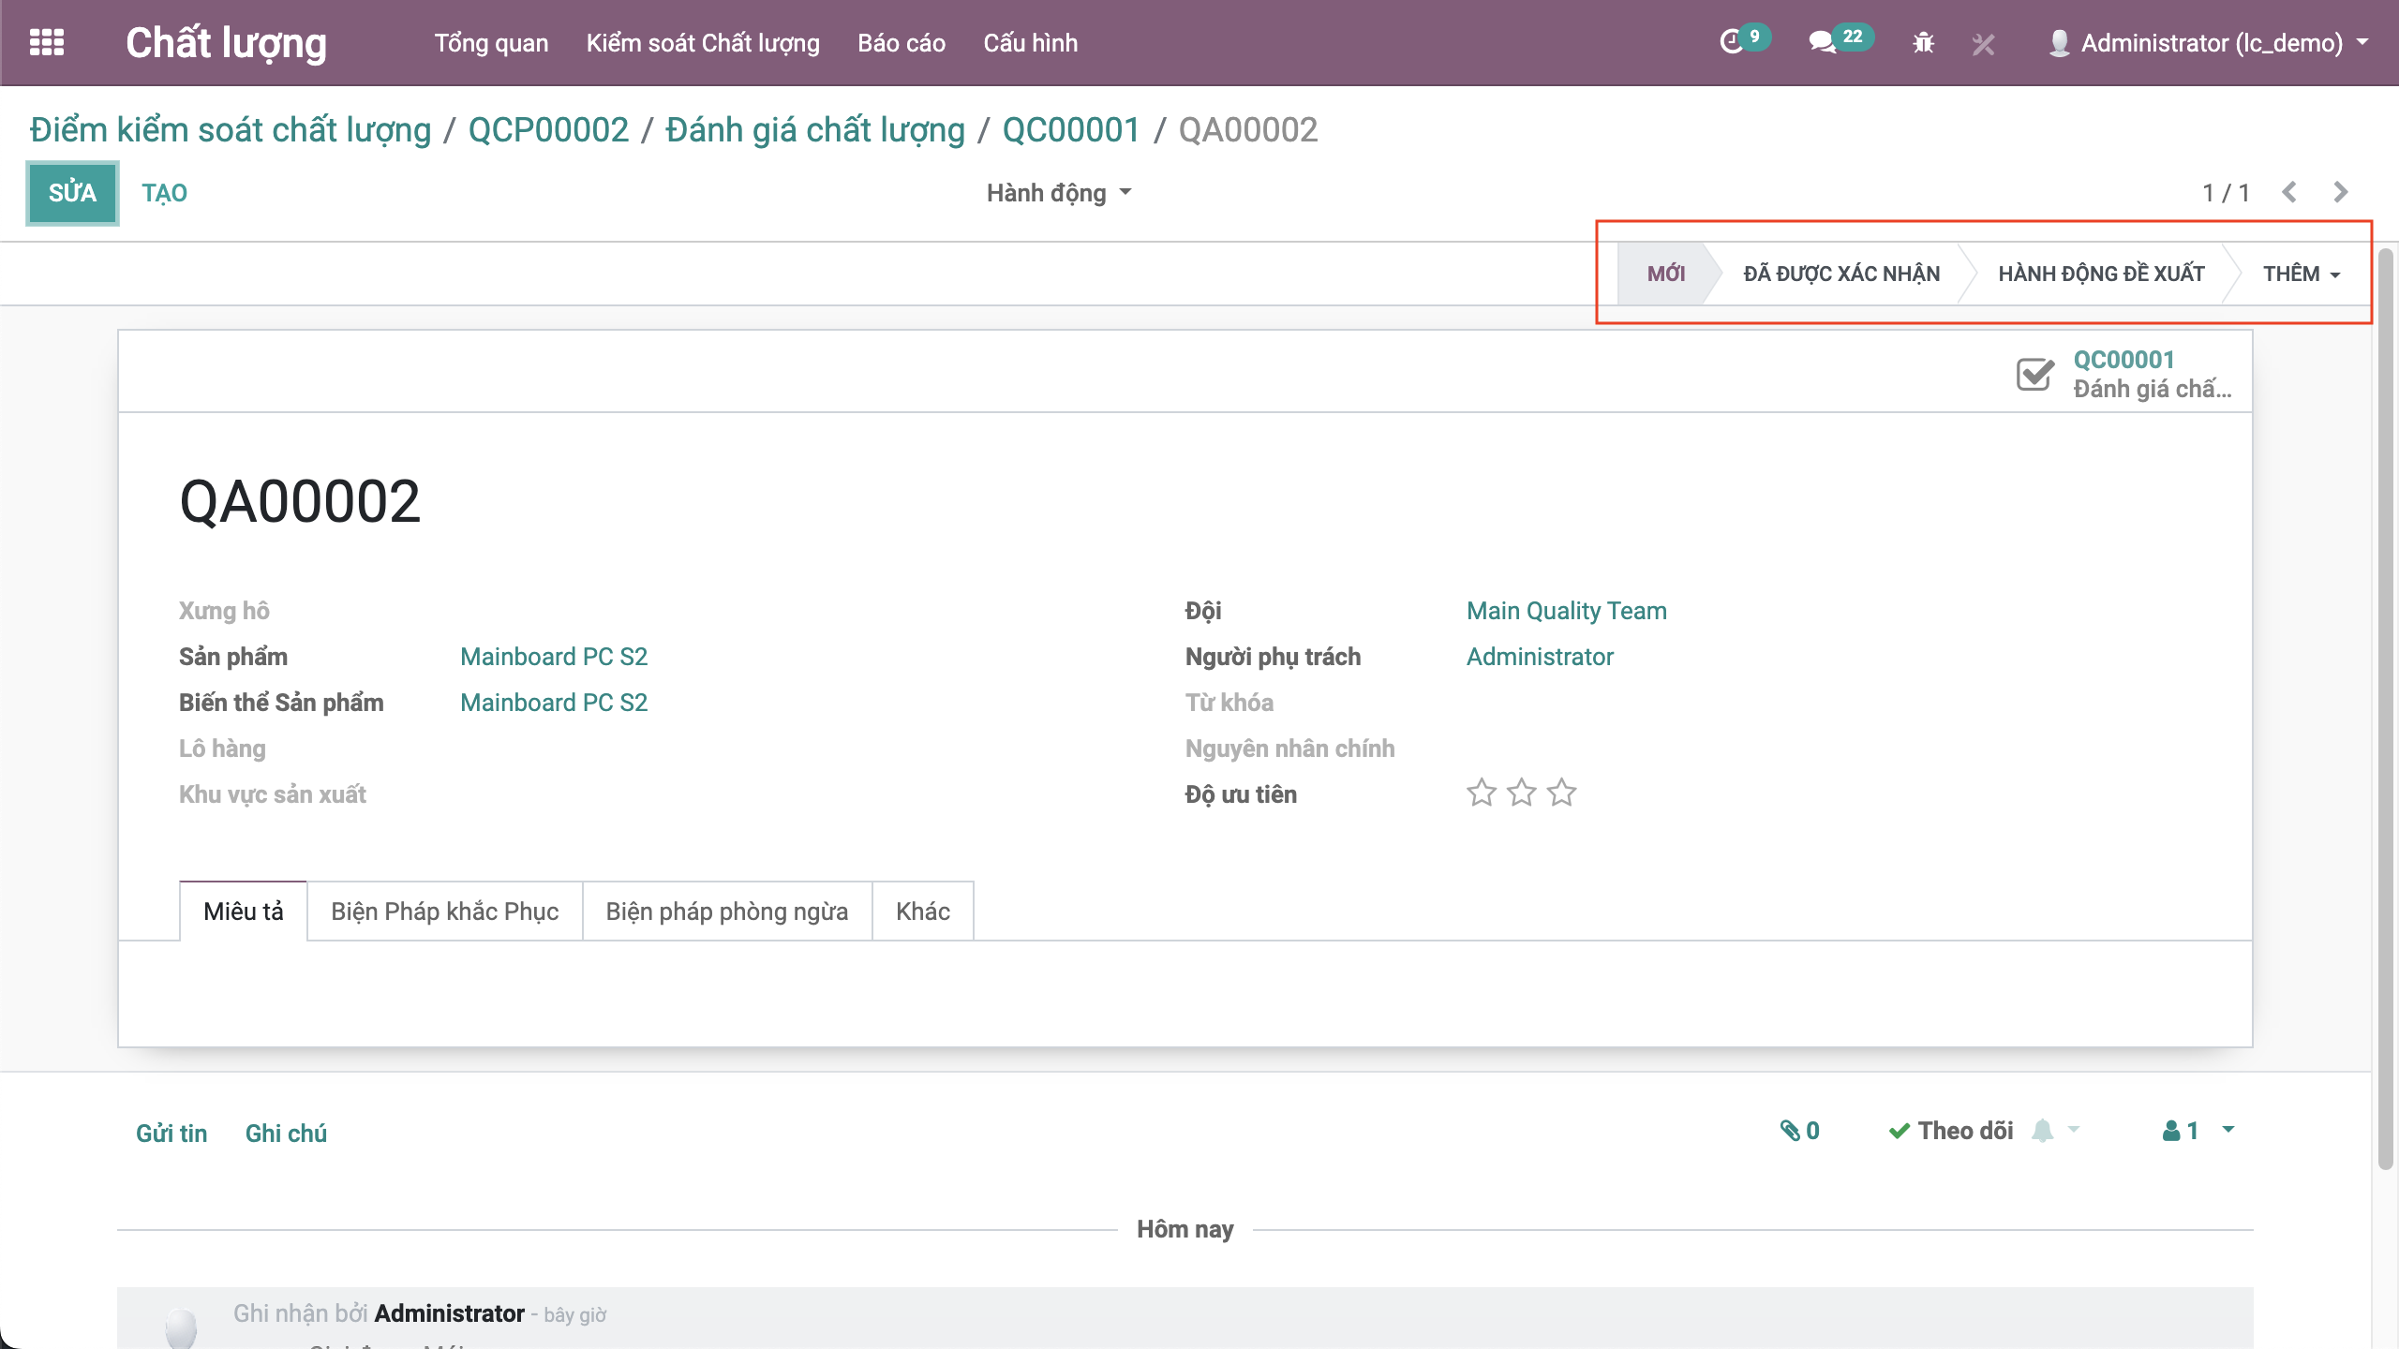Viewport: 2399px width, 1349px height.
Task: Open the Báo cáo menu
Action: tap(901, 43)
